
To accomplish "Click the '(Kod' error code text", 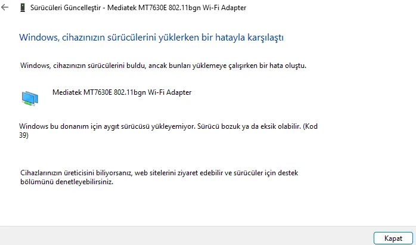I will point(310,126).
